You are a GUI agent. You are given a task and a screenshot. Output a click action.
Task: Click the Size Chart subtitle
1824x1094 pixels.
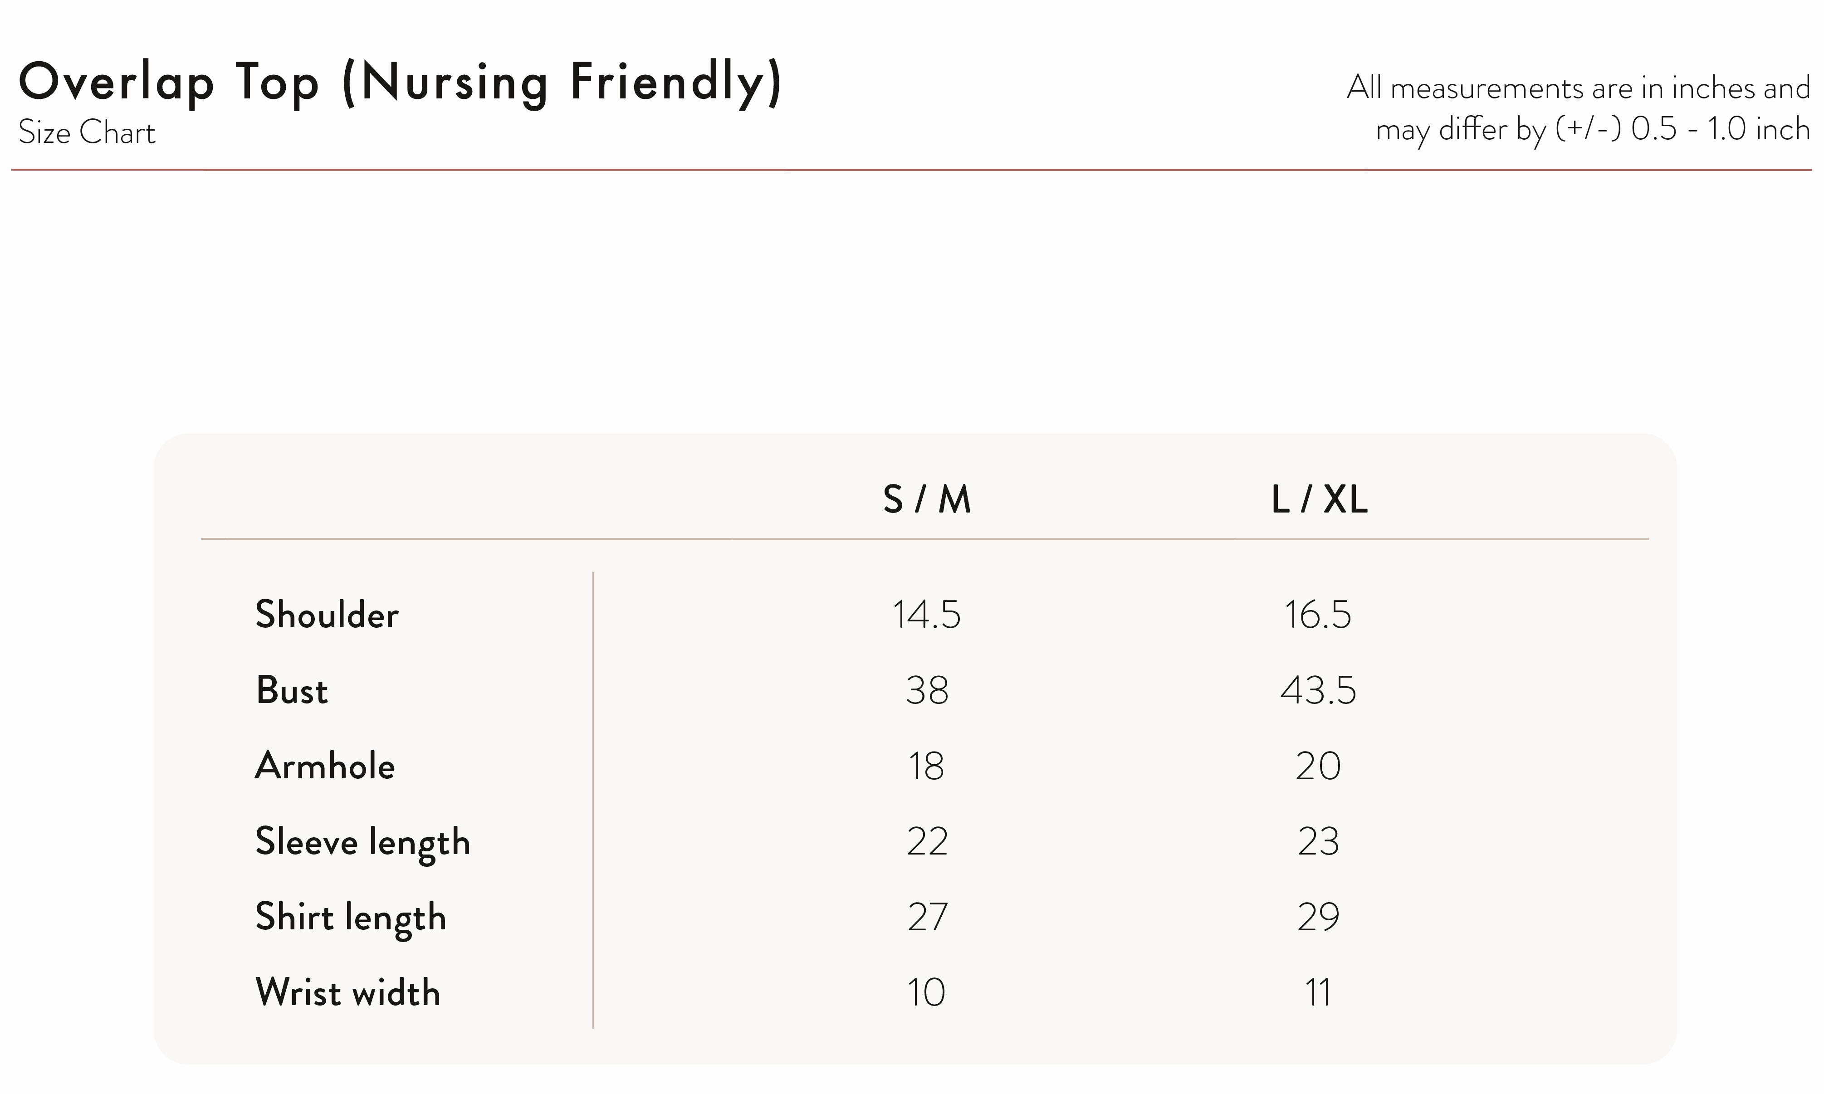tap(87, 133)
